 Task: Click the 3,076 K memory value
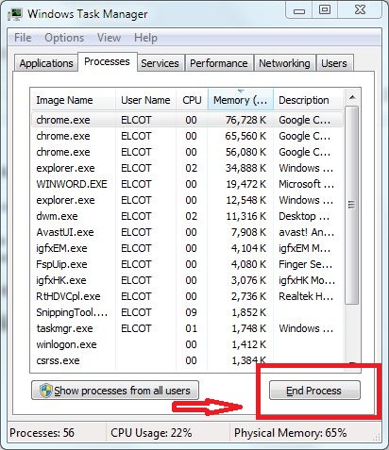248,280
